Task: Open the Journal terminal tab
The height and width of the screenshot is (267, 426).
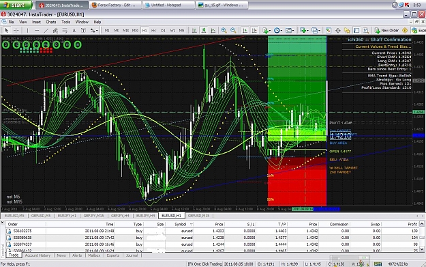Action: point(132,255)
